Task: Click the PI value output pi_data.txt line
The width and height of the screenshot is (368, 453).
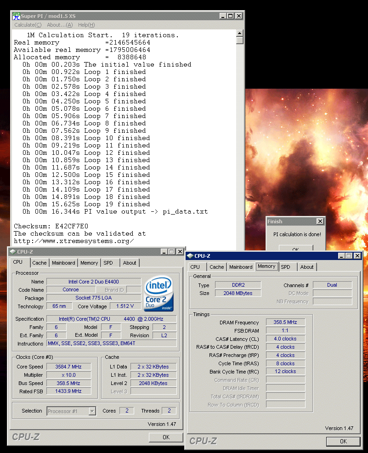Action: pos(115,212)
